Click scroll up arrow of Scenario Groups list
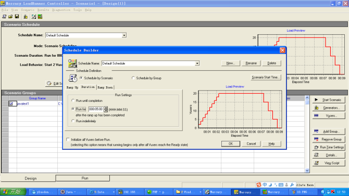Screen dimensions: 349x196 coord(307,98)
